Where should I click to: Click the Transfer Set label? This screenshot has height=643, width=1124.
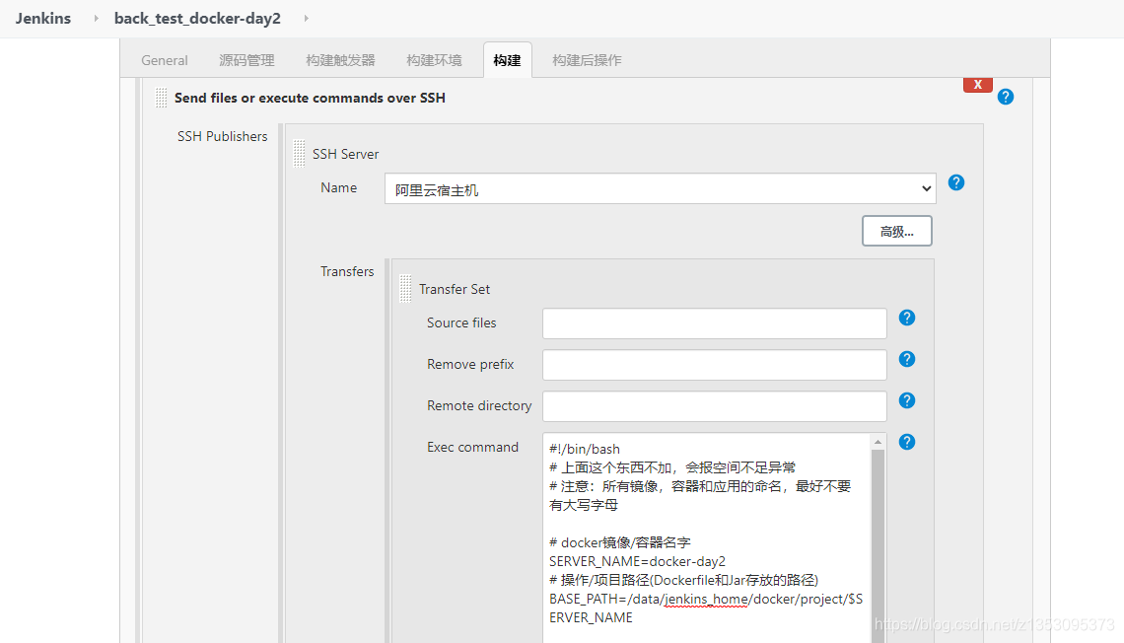[455, 289]
